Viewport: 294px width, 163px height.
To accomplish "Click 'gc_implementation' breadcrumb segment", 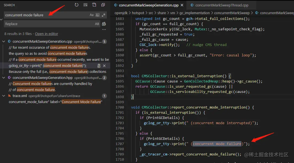I will click(x=195, y=13).
